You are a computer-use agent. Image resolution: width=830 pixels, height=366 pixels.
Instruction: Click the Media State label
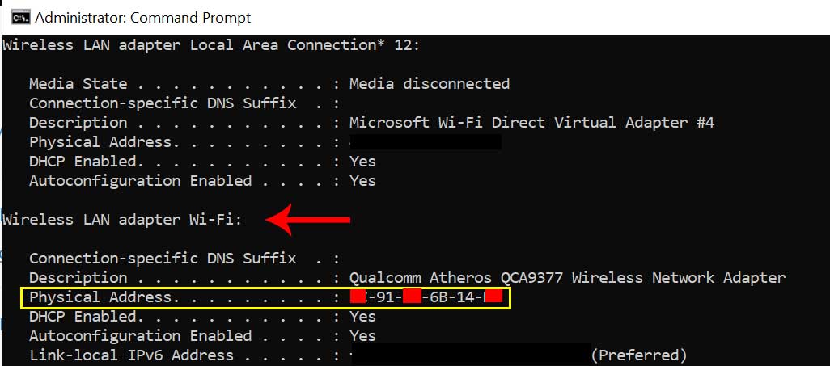(78, 84)
